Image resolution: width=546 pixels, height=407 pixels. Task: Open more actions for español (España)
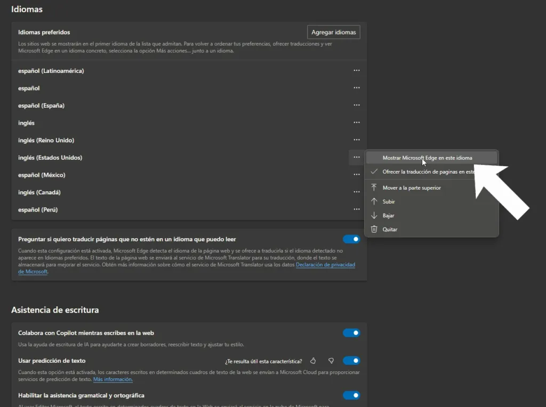pyautogui.click(x=357, y=105)
